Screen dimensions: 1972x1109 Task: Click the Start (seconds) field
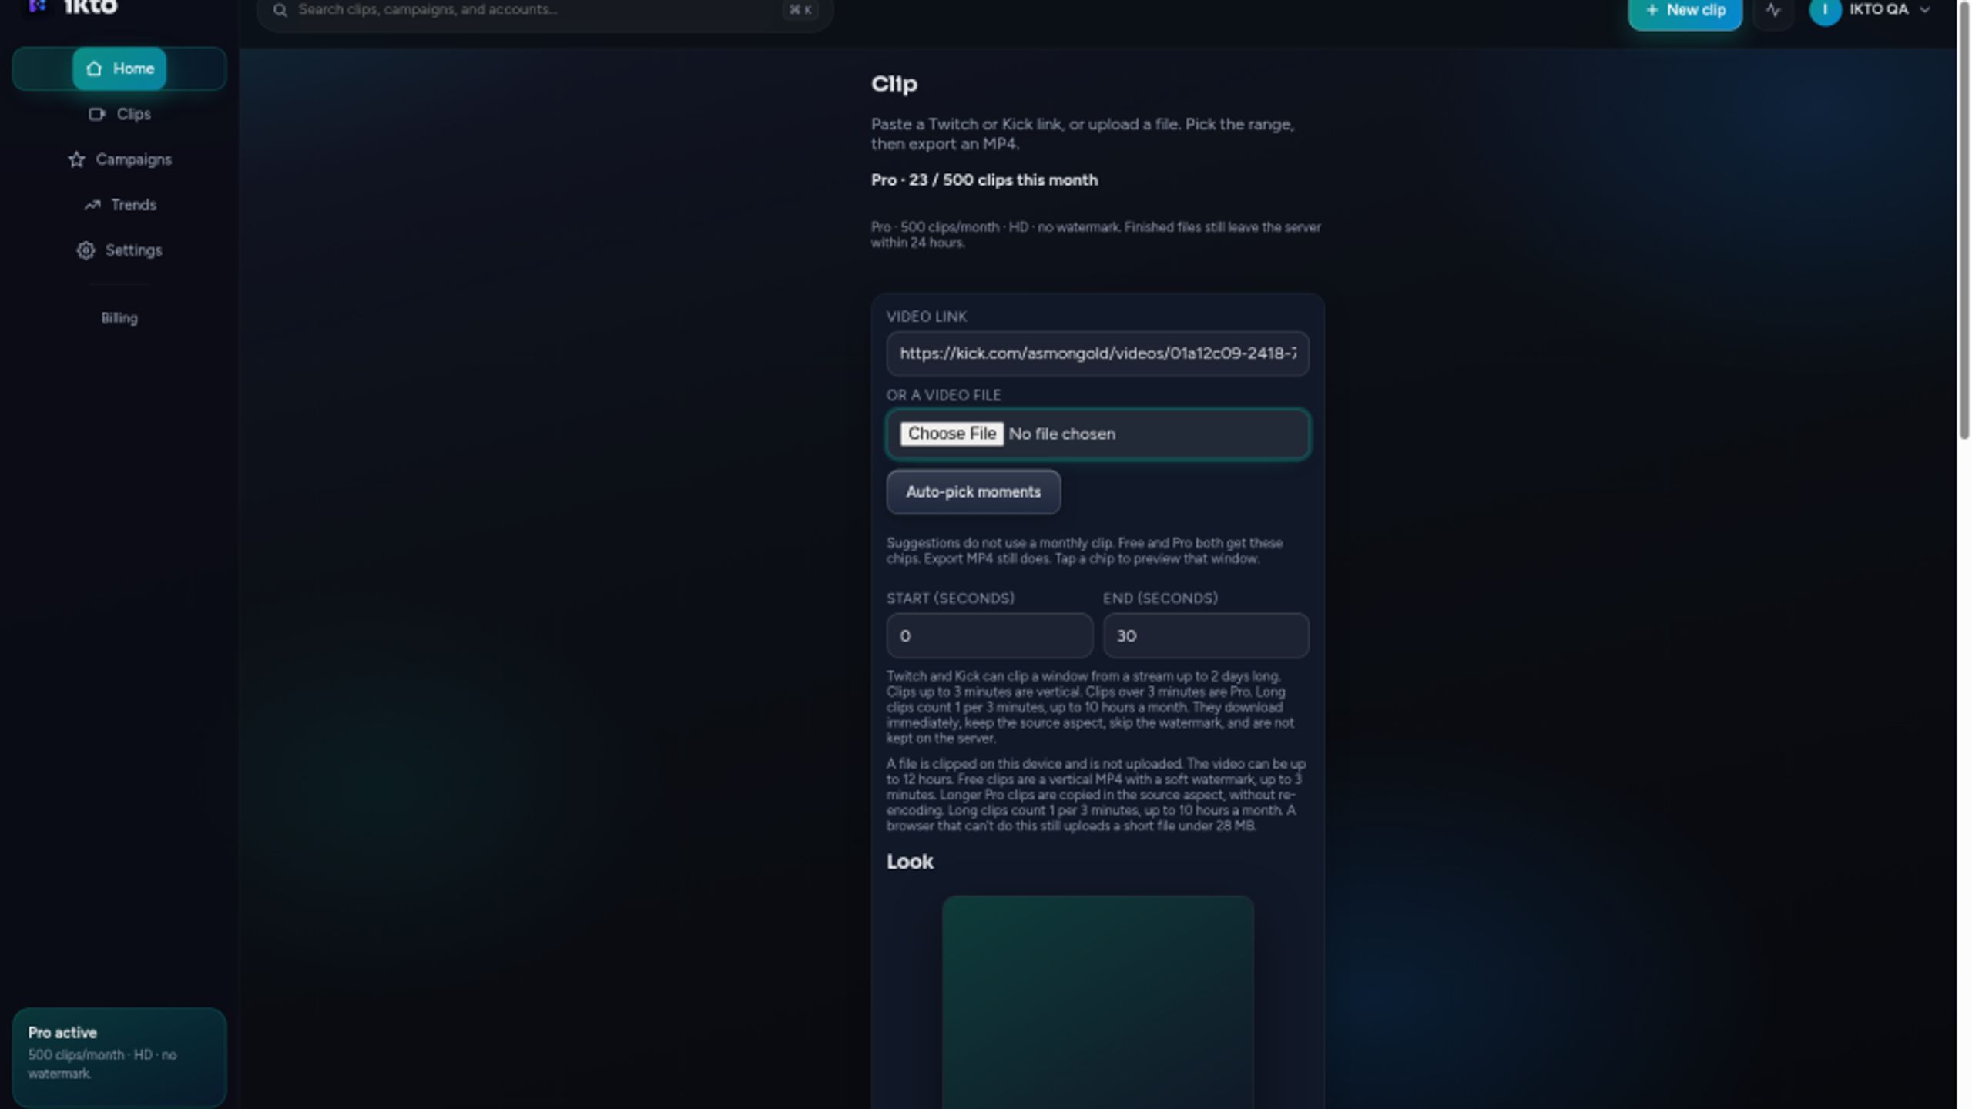coord(989,636)
